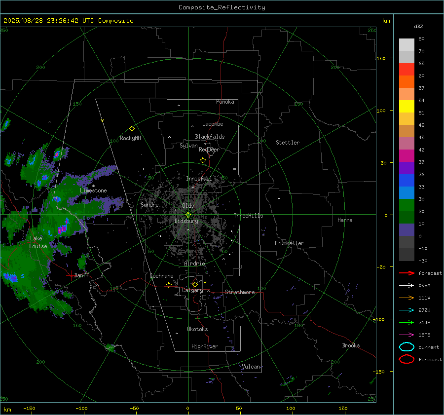Click the red forecast ellipse icon
444x415 pixels.
[x=407, y=359]
